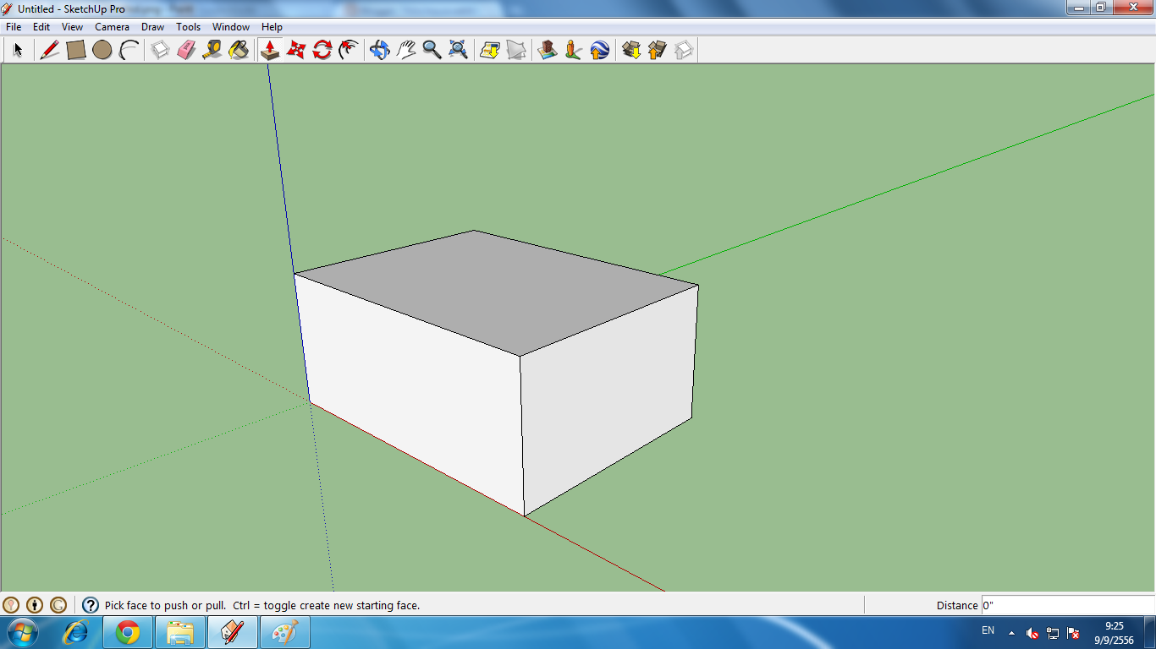Click the Get Current View icon
1156x649 pixels.
tap(490, 50)
